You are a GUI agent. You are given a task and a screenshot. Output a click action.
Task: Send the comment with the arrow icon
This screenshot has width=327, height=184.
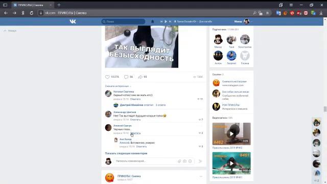point(200,161)
